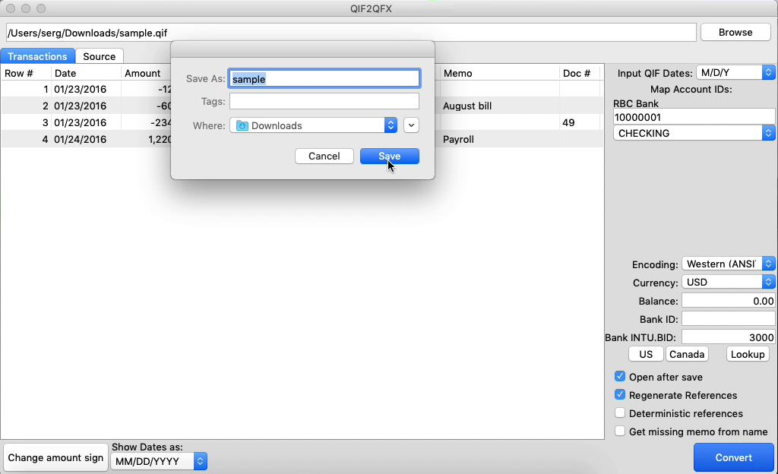Open the Encoding dropdown

tap(729, 264)
